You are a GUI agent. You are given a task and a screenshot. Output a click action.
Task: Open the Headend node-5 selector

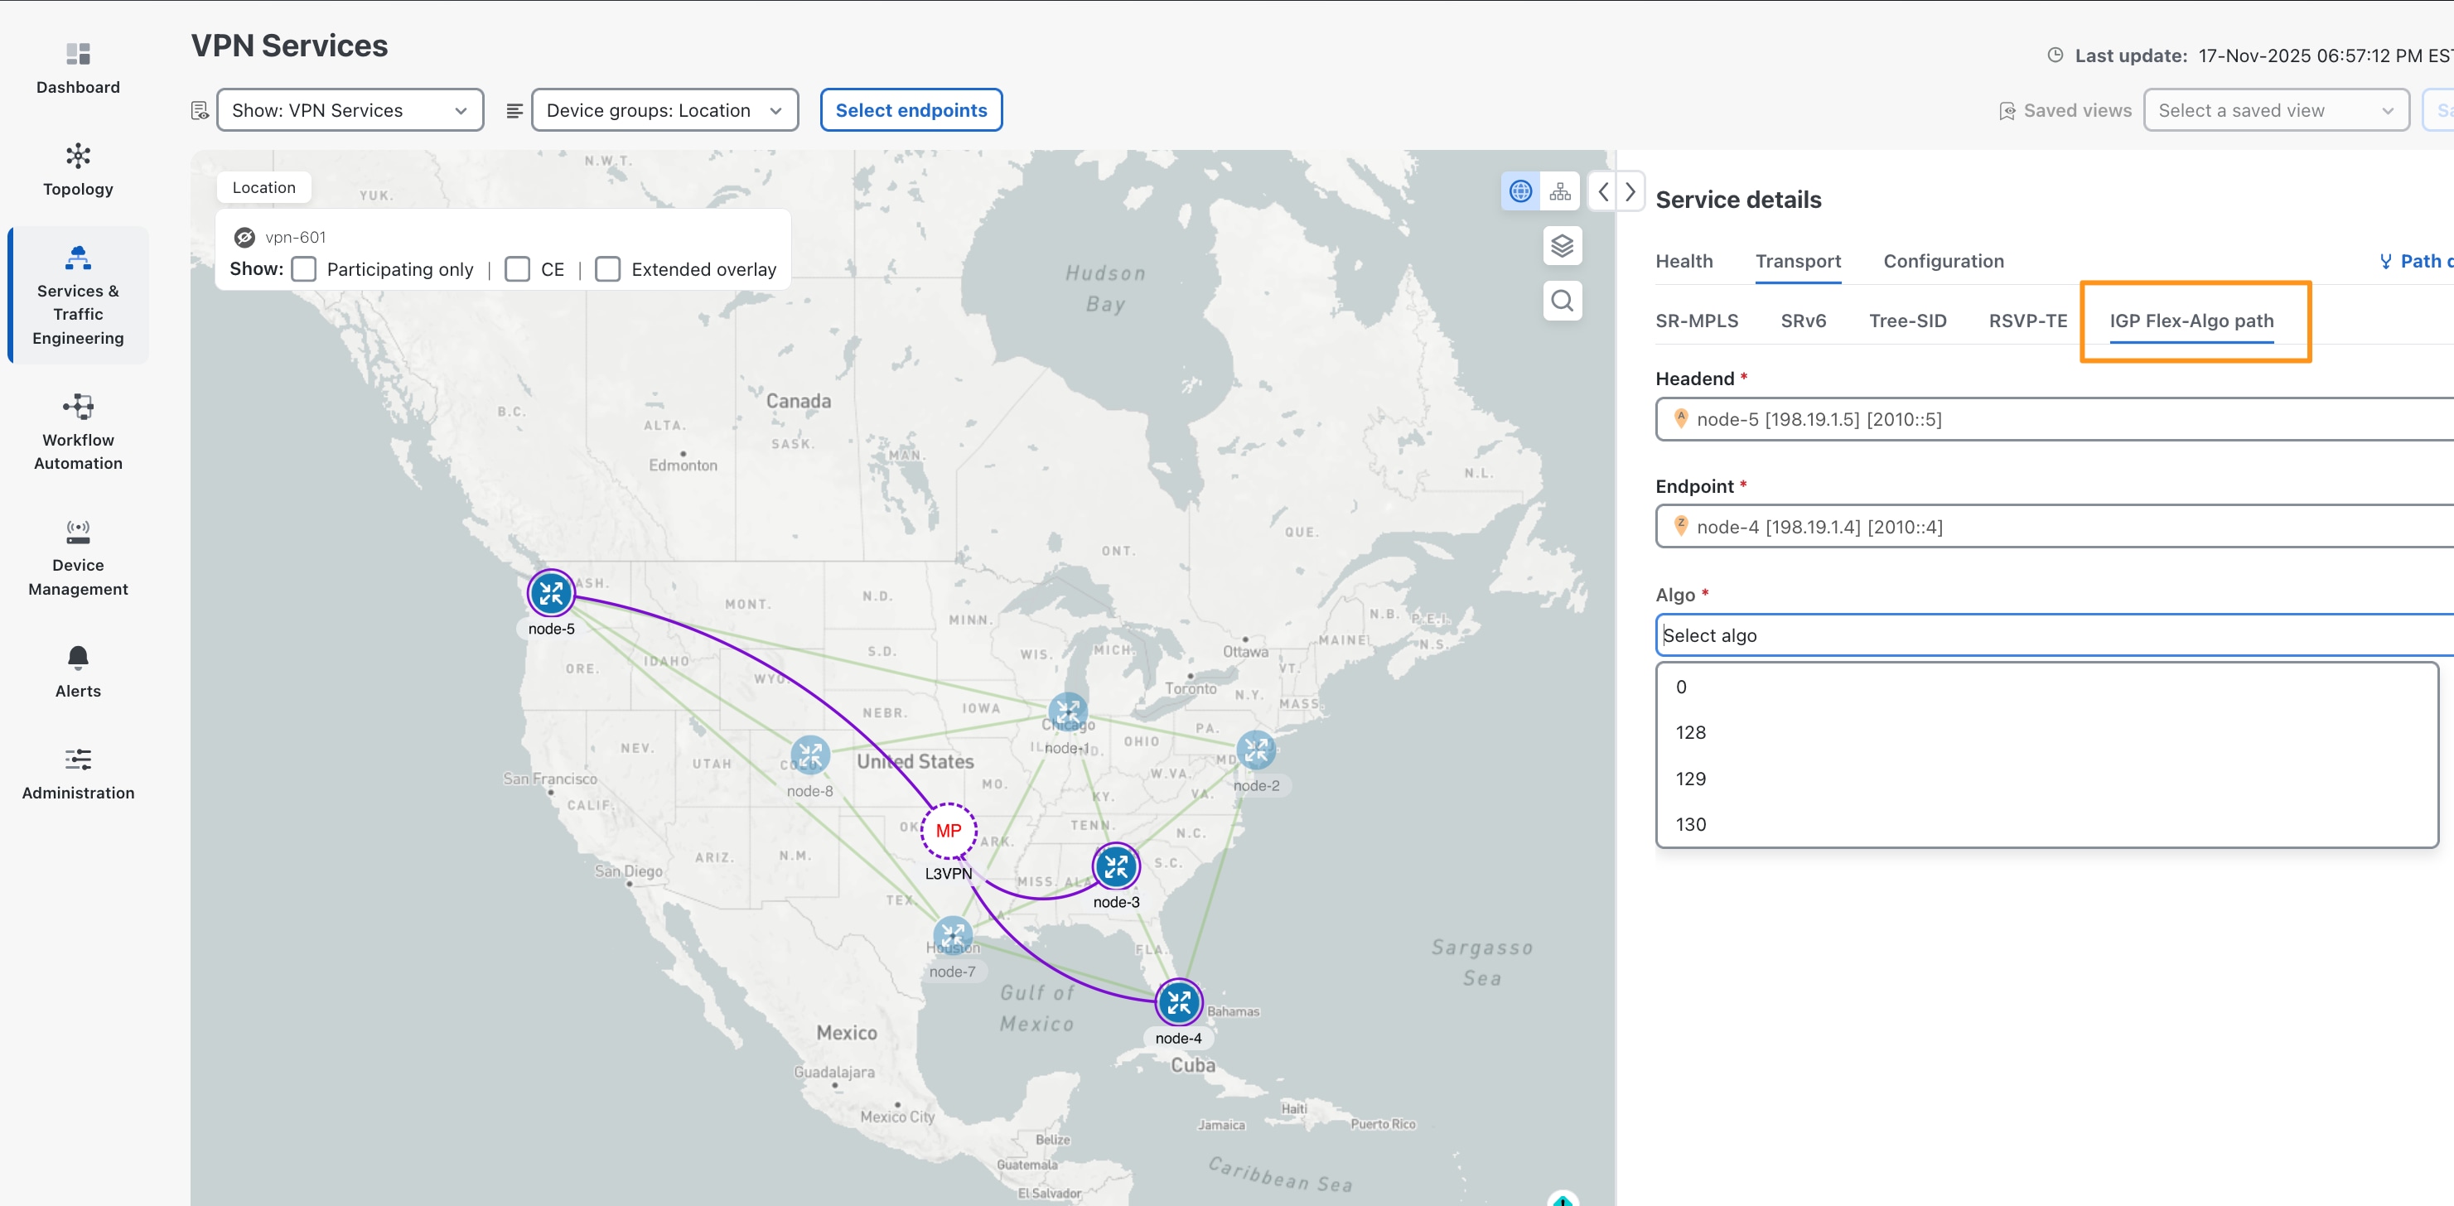click(x=2055, y=419)
